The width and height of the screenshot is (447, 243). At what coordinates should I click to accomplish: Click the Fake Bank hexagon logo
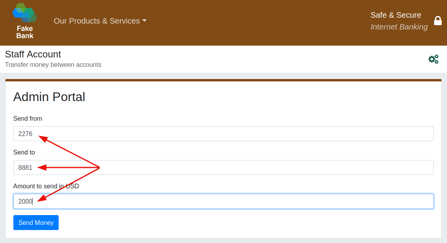tap(24, 13)
